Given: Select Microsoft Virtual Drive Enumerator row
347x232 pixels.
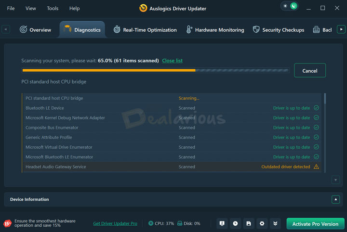Looking at the screenshot, I should pyautogui.click(x=172, y=147).
